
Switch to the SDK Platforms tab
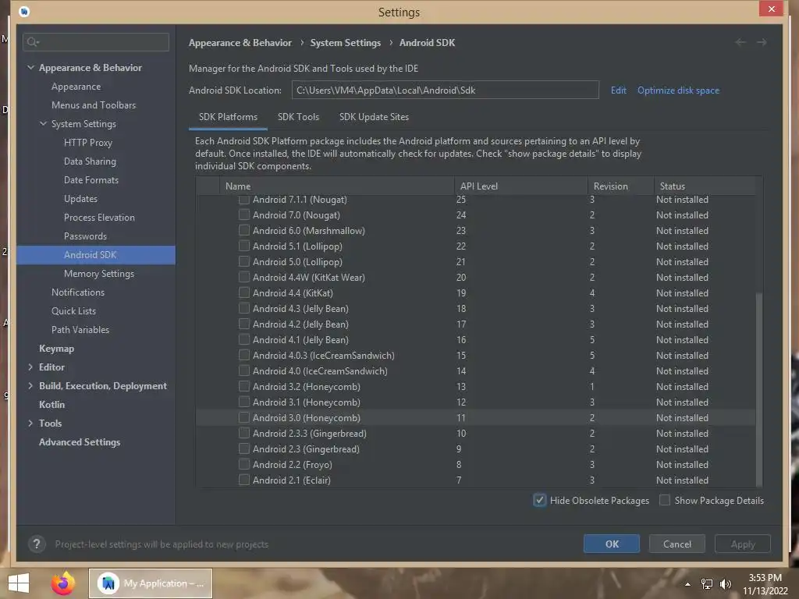[228, 117]
